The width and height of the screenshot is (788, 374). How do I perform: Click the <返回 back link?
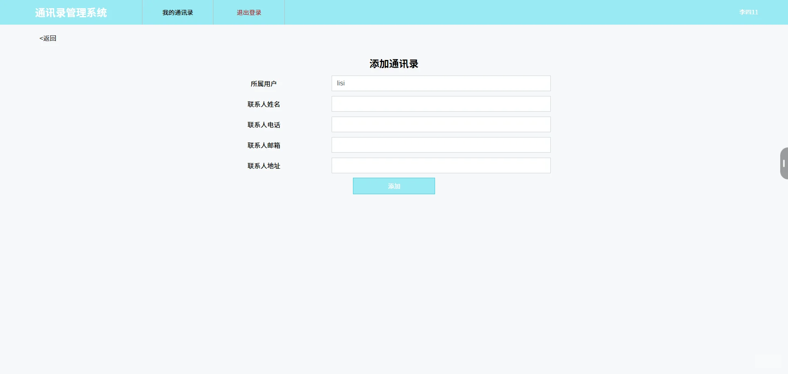click(x=47, y=38)
